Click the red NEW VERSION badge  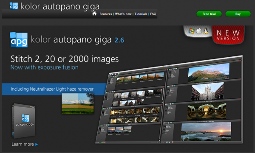click(x=228, y=35)
